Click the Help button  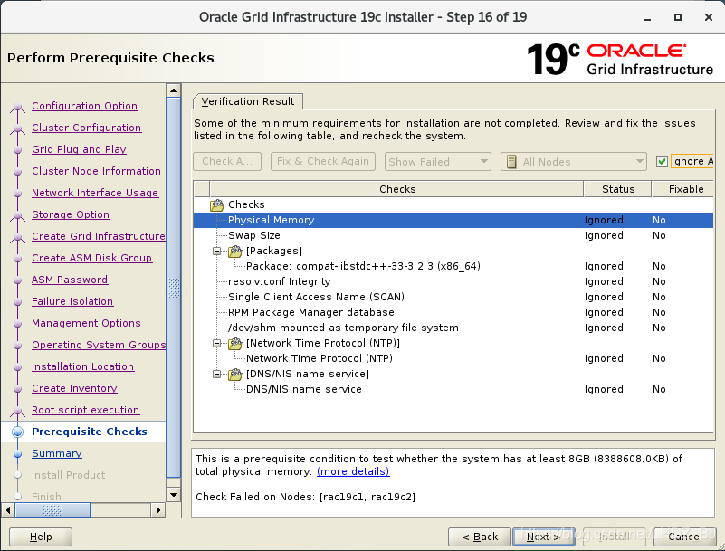39,537
